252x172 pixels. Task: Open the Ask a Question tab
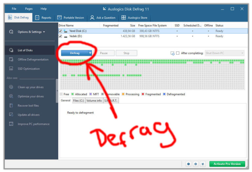(x=103, y=18)
